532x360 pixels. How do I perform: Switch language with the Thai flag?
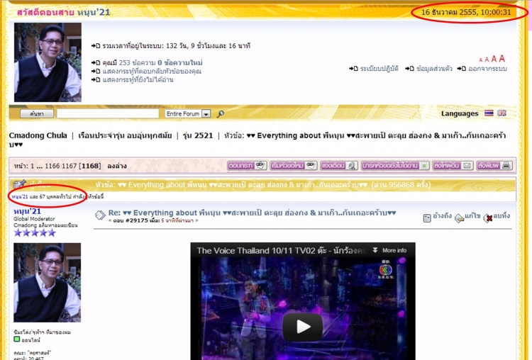[489, 113]
